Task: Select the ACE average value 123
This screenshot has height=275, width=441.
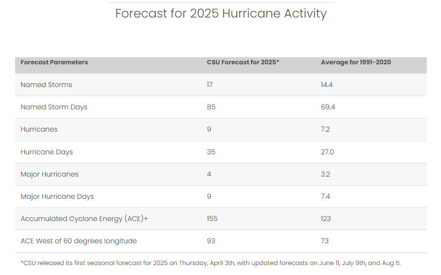Action: (326, 219)
